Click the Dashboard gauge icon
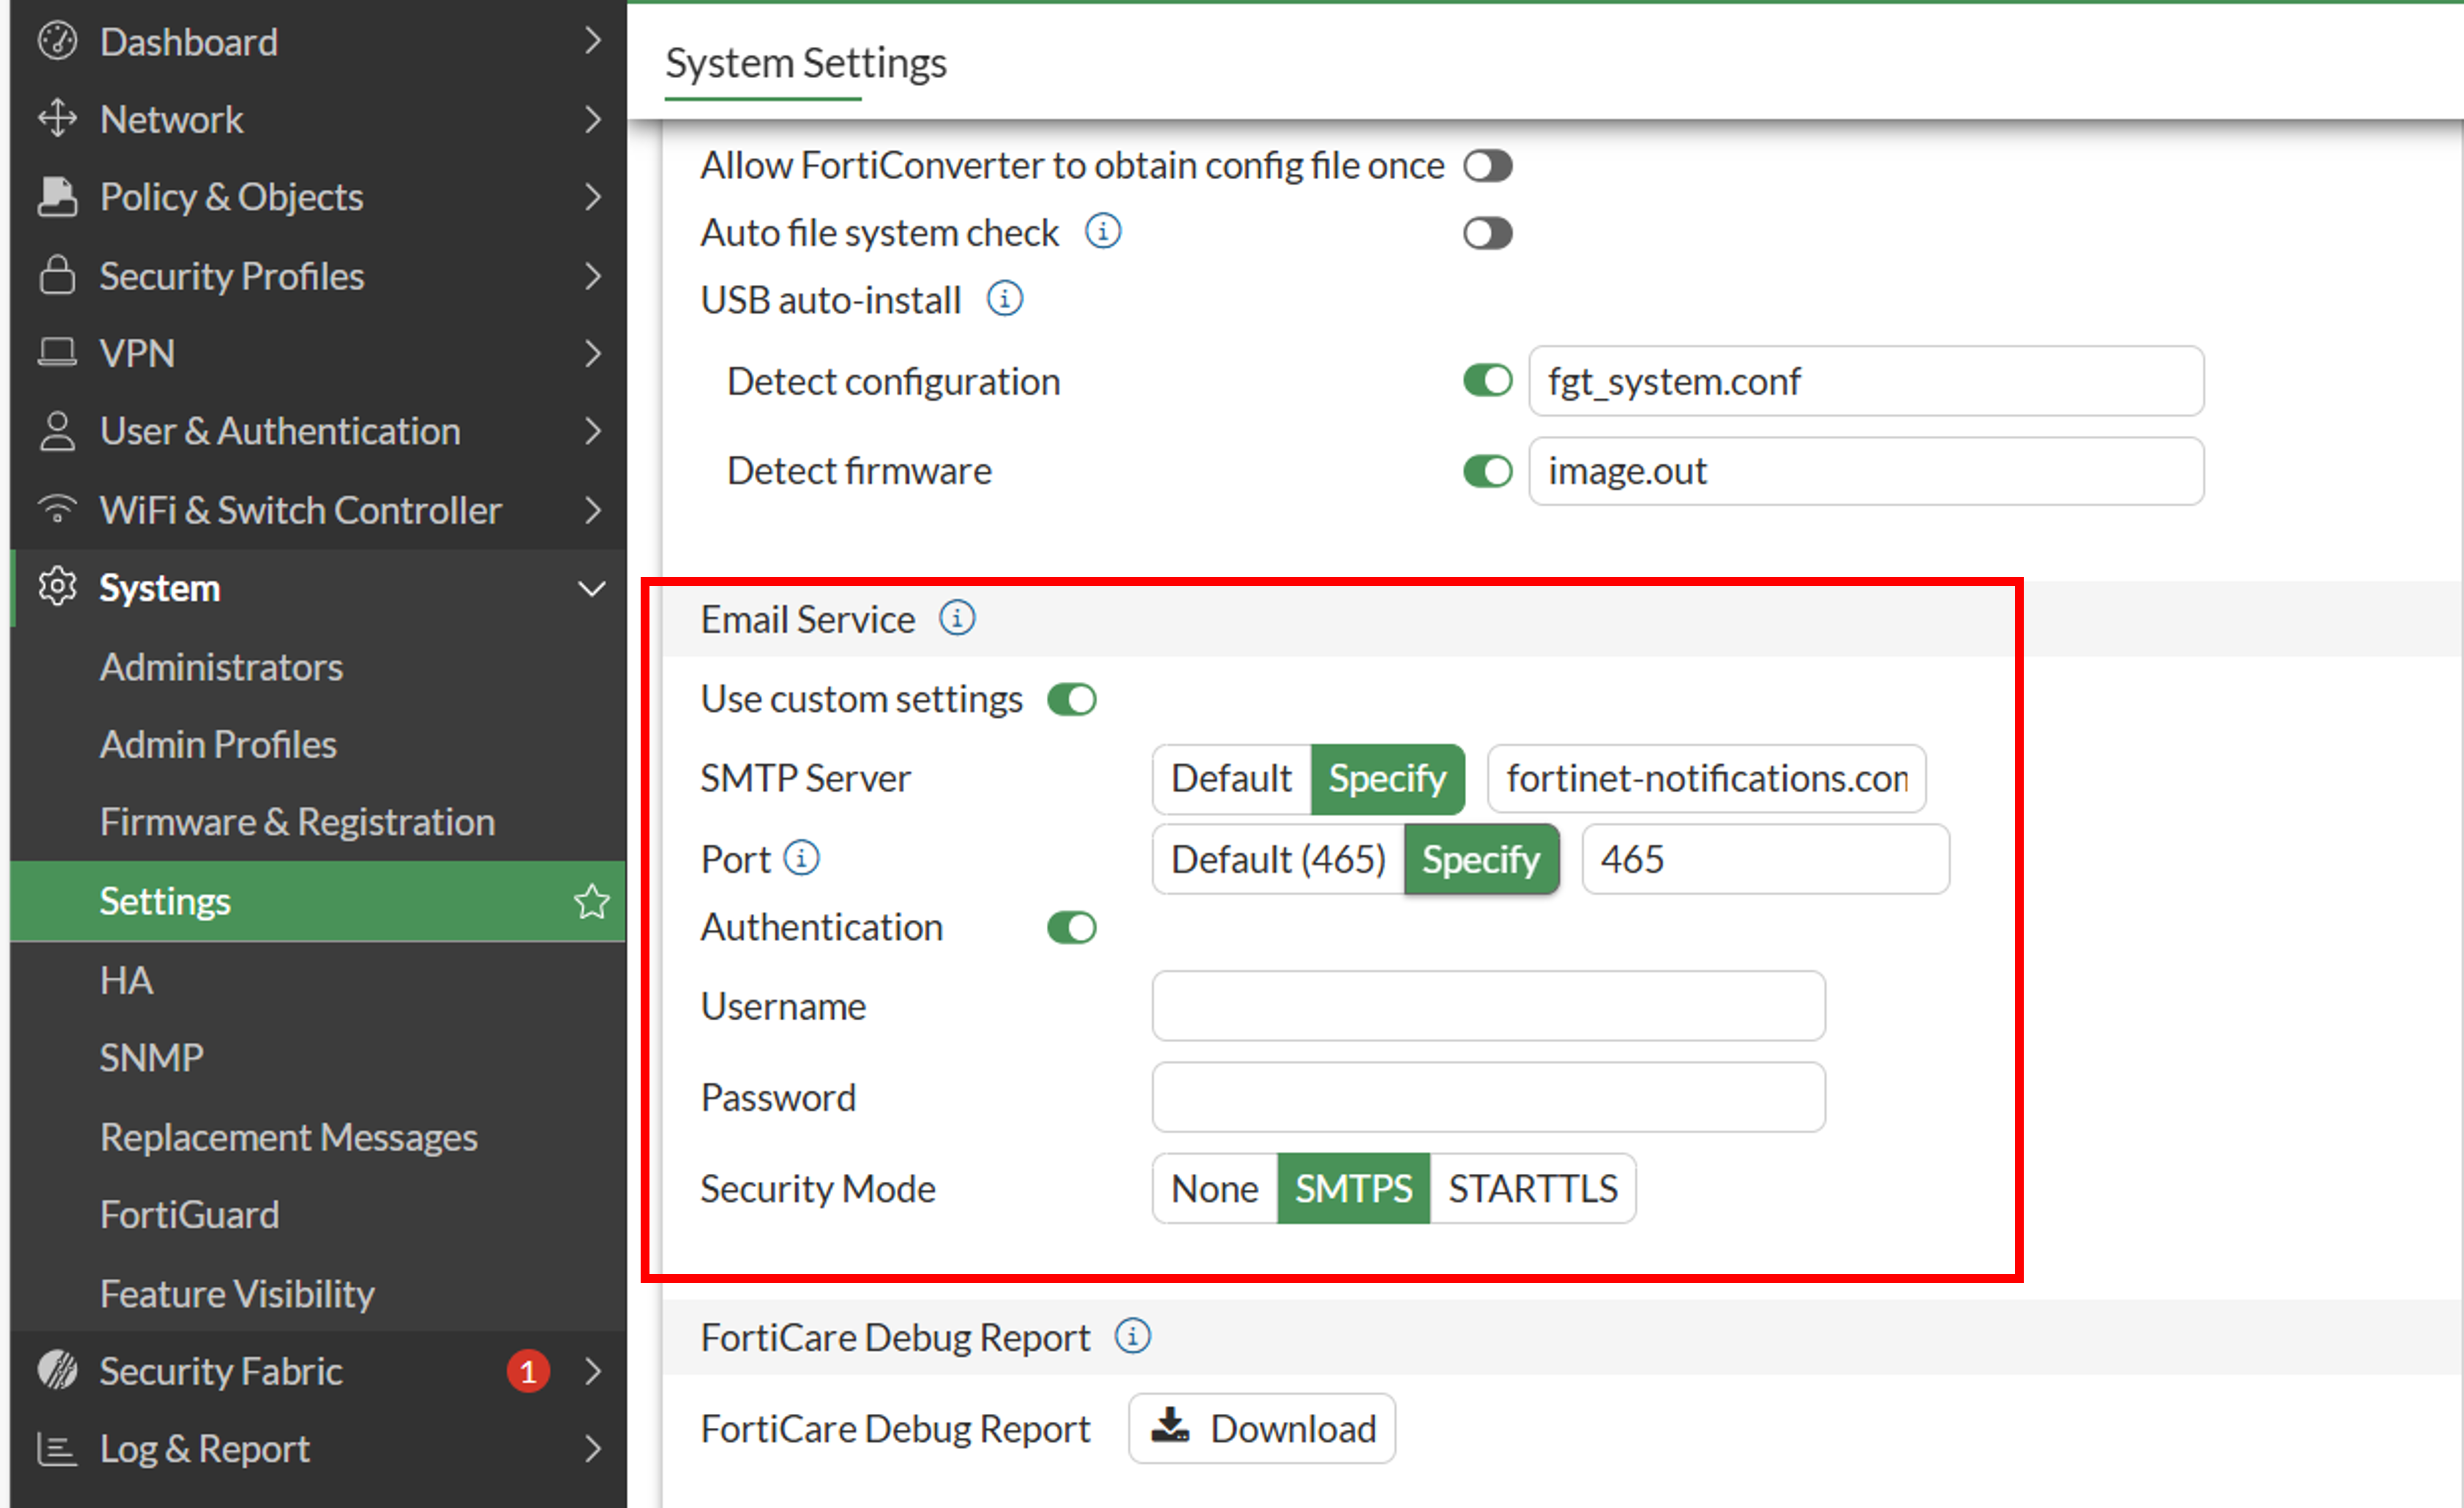Viewport: 2464px width, 1508px height. click(57, 41)
